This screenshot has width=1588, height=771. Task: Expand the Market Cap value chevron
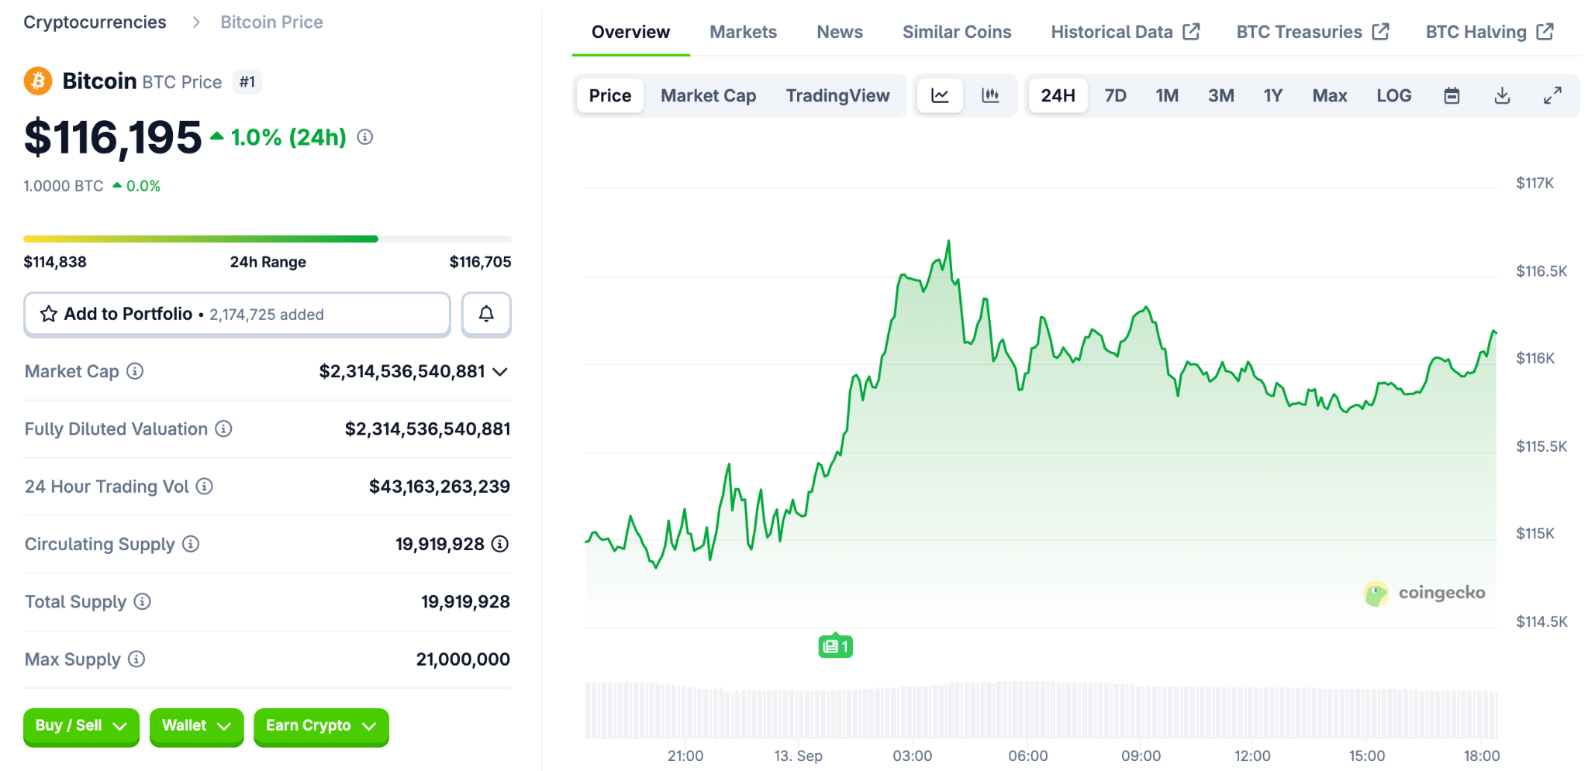click(x=500, y=372)
